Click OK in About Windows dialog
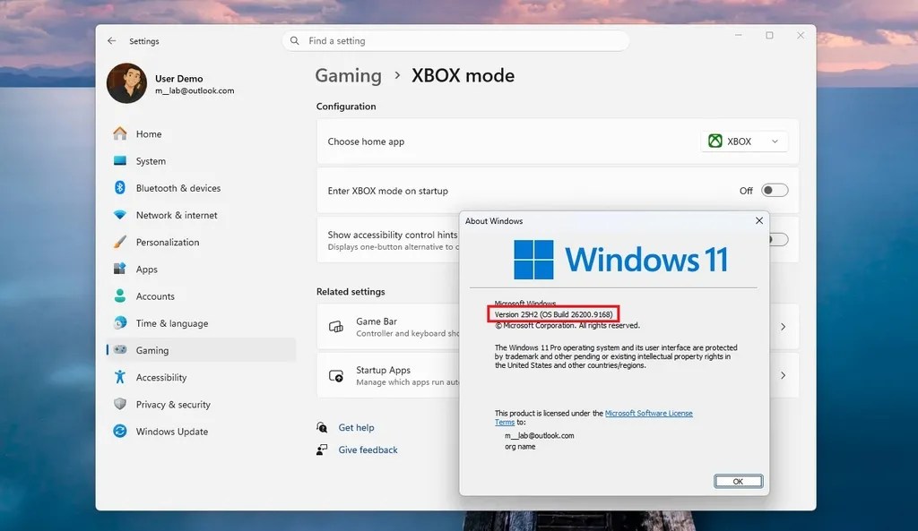918x531 pixels. pyautogui.click(x=739, y=481)
